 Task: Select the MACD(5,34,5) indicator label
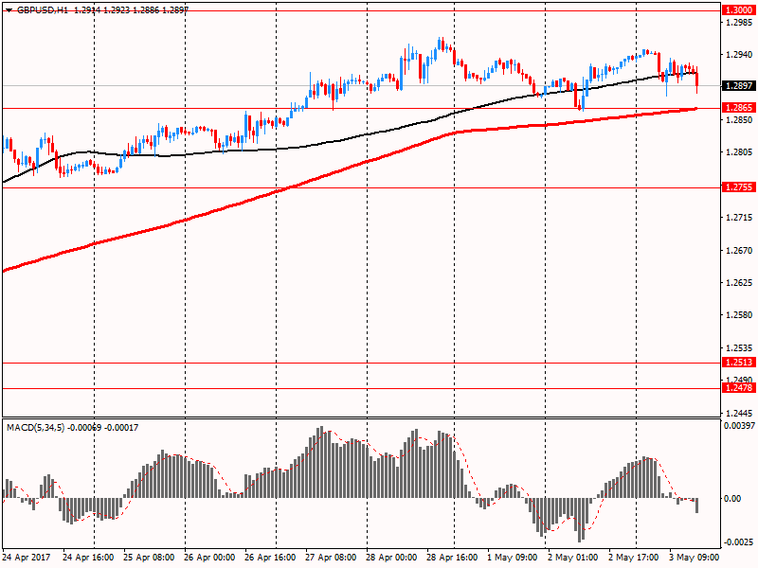[35, 428]
